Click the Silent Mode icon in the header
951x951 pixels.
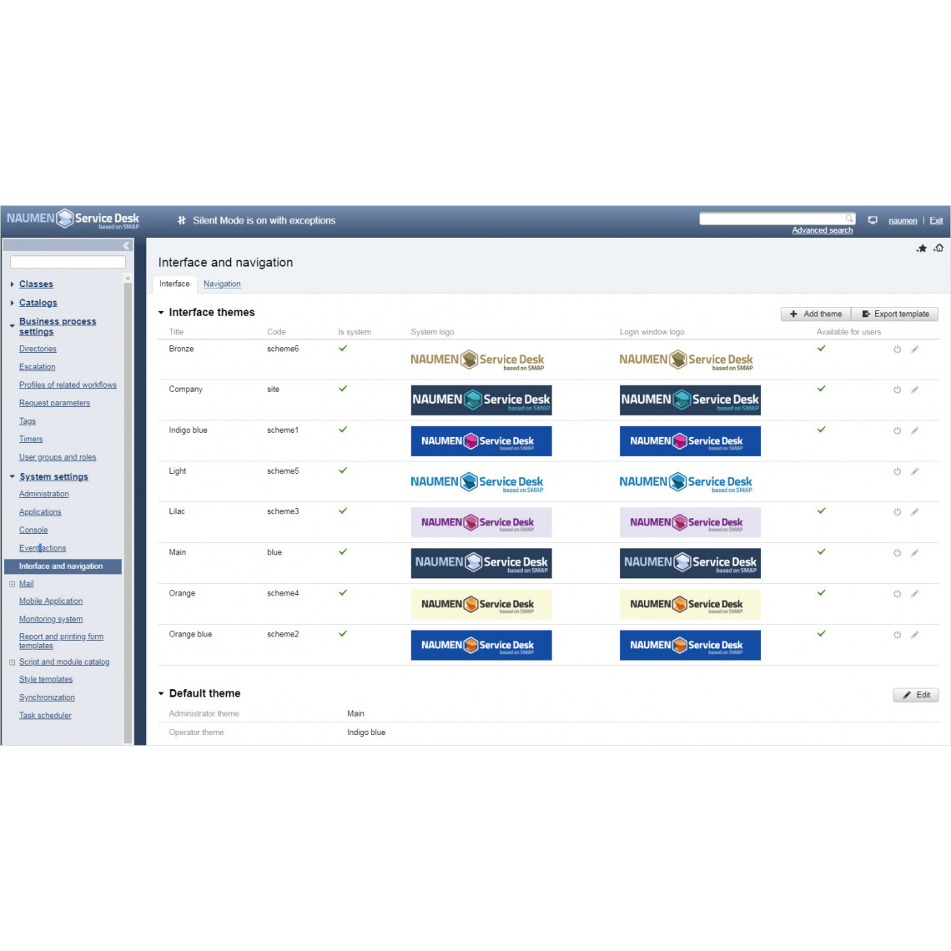[x=181, y=220]
